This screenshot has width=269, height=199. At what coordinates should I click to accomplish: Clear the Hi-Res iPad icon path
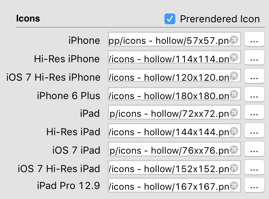pos(235,131)
